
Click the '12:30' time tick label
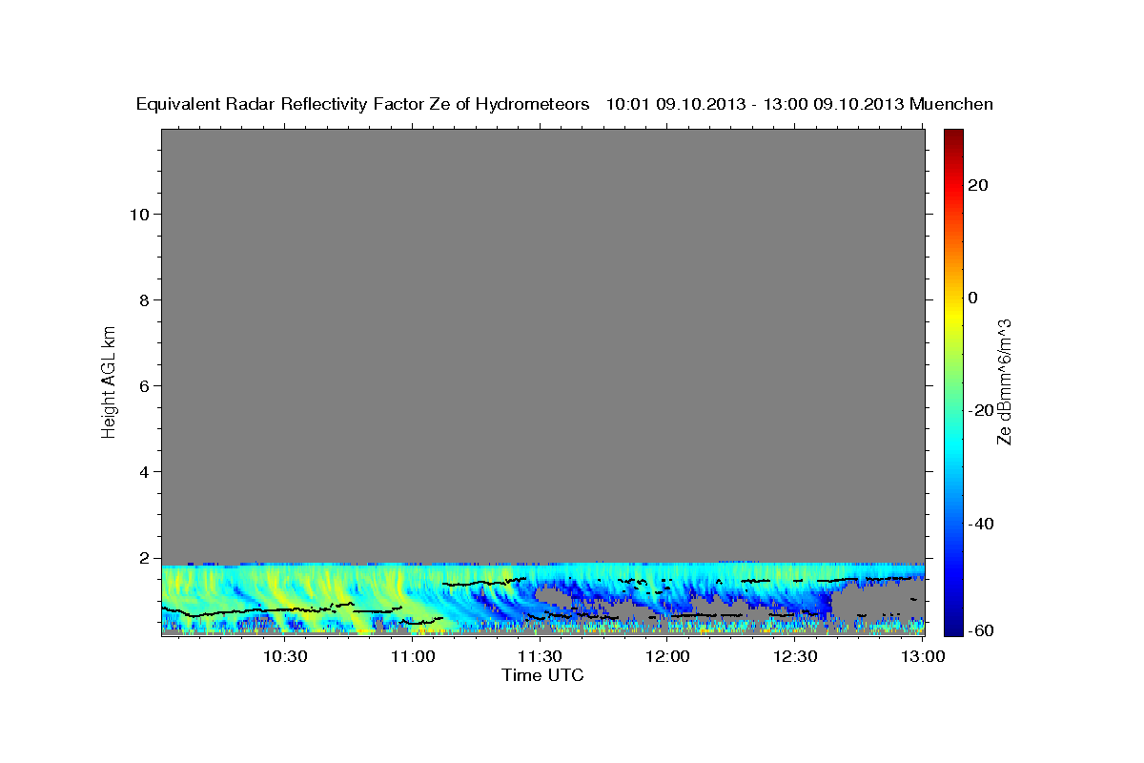[796, 656]
